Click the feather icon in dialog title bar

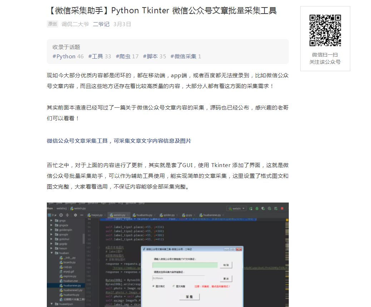[144, 249]
